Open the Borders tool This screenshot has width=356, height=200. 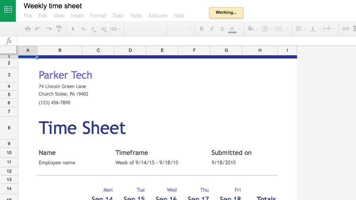(265, 29)
